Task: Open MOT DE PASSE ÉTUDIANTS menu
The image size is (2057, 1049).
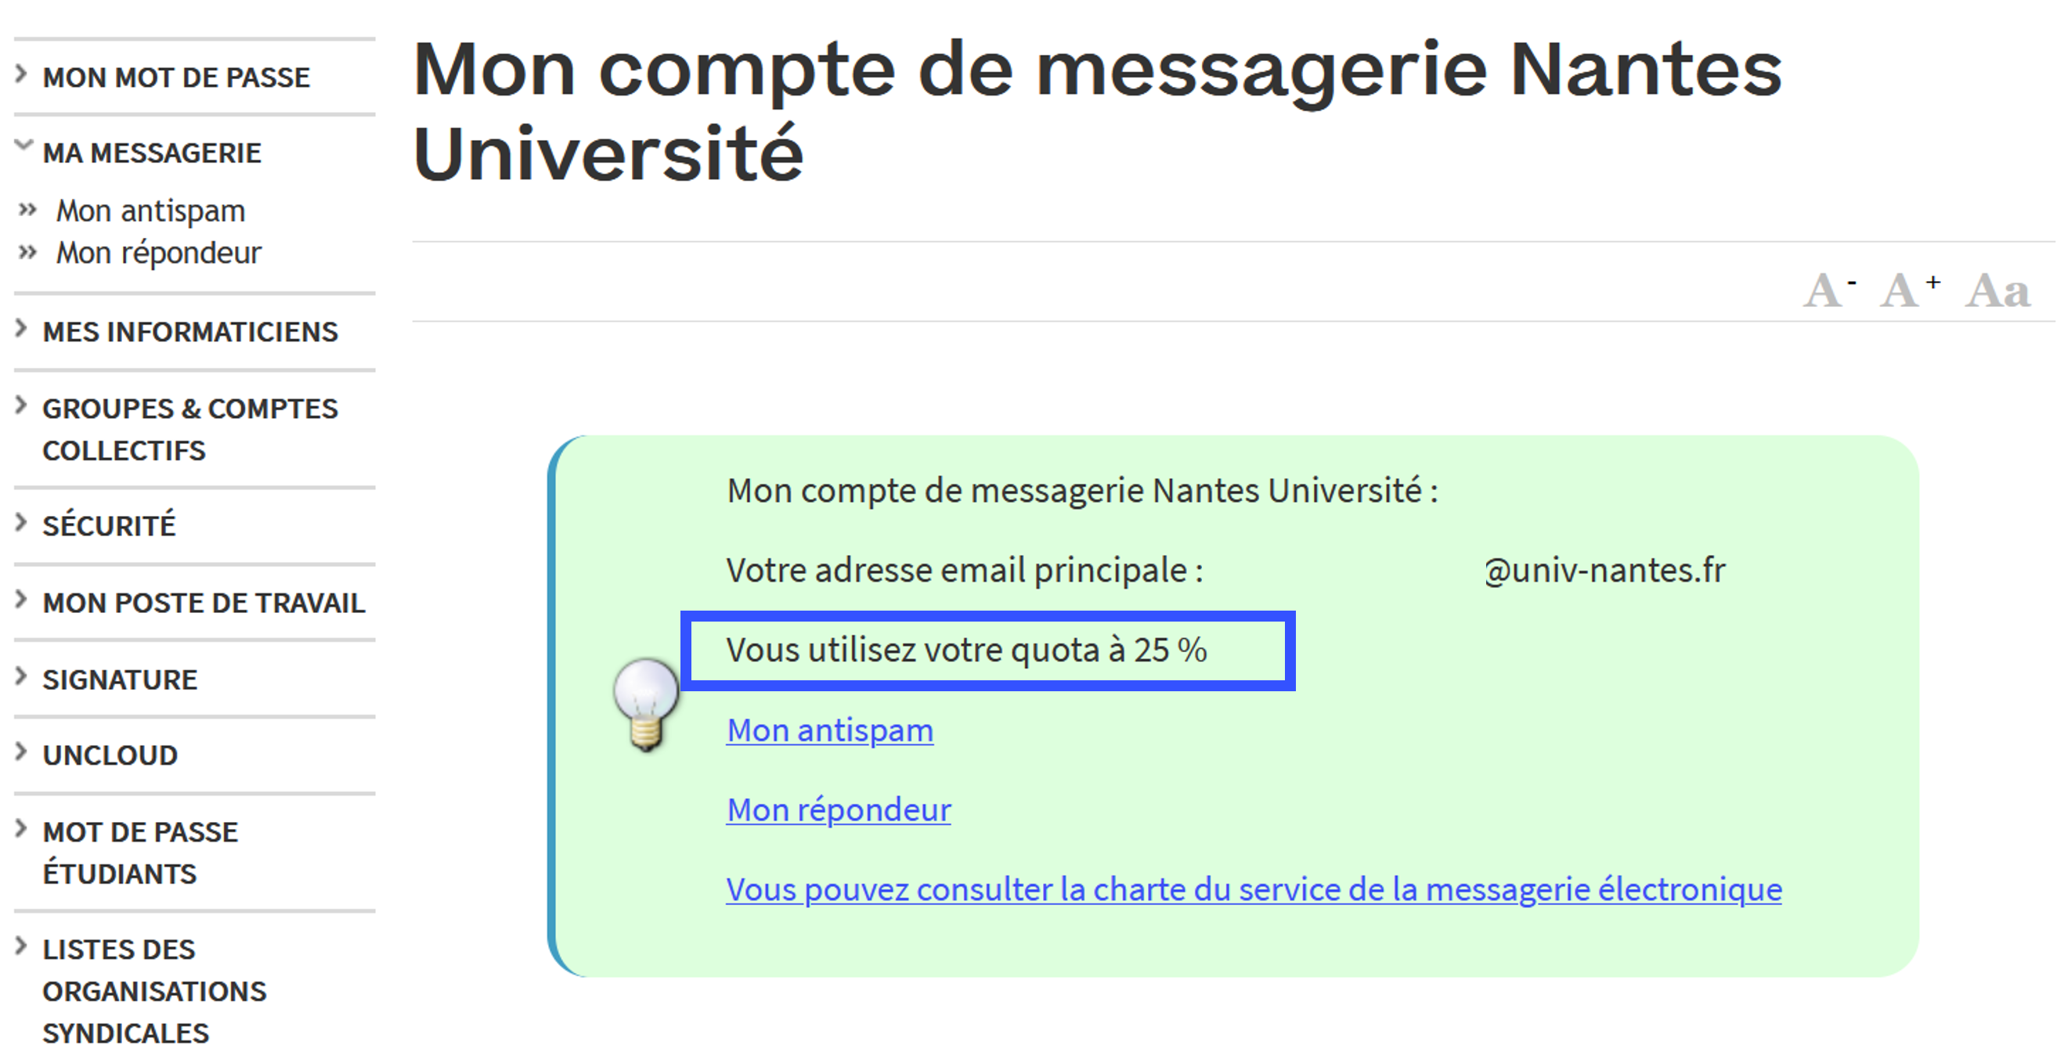Action: tap(140, 853)
